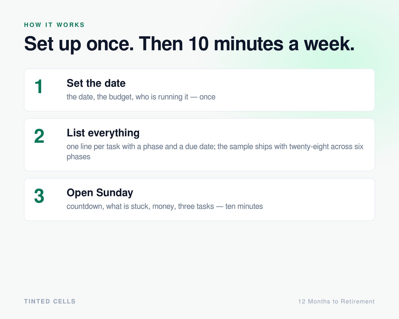Click the '12 Months to Retirement' footer text
This screenshot has height=319, width=399.
coord(336,301)
